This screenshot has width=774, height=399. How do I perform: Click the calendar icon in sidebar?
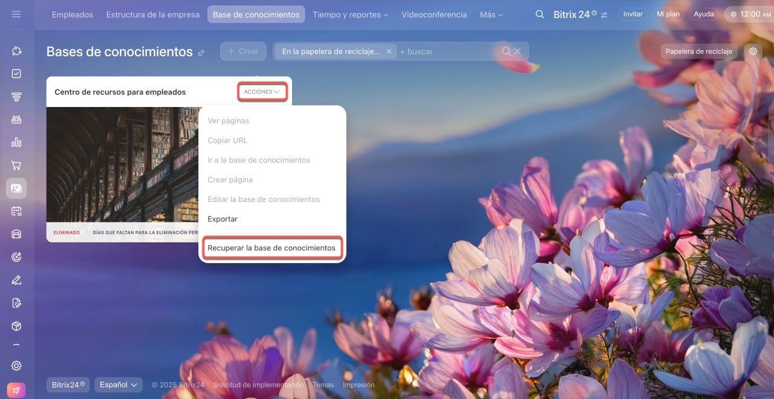point(16,211)
